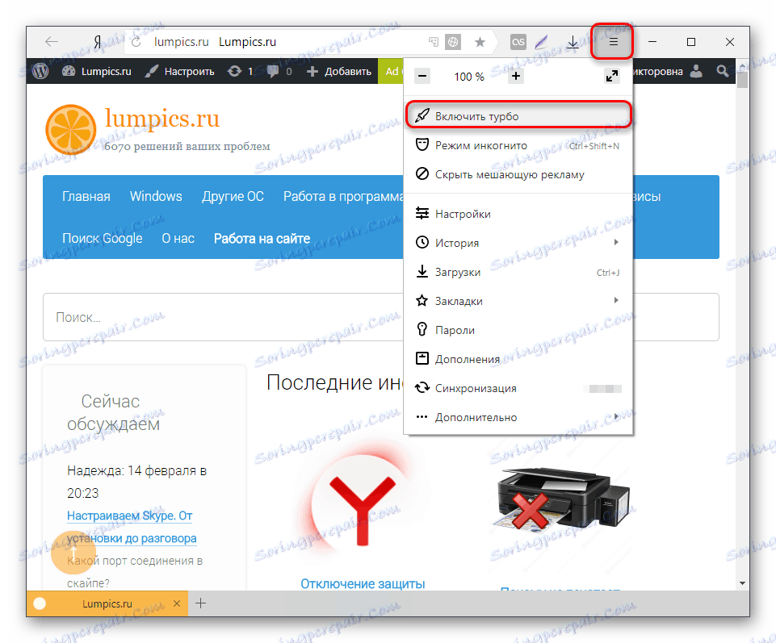Switch to the Lumpics.ru tab
776x643 pixels.
[107, 603]
